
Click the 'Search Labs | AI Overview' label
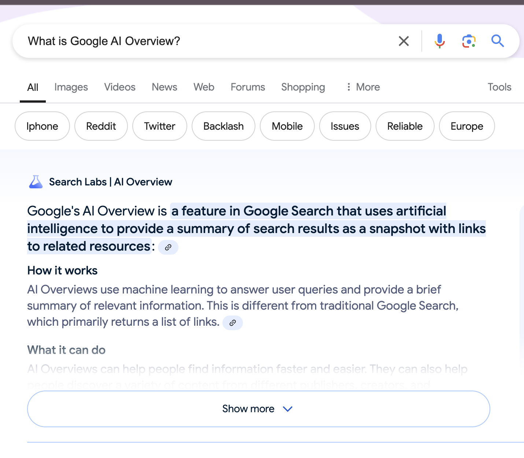(x=111, y=182)
